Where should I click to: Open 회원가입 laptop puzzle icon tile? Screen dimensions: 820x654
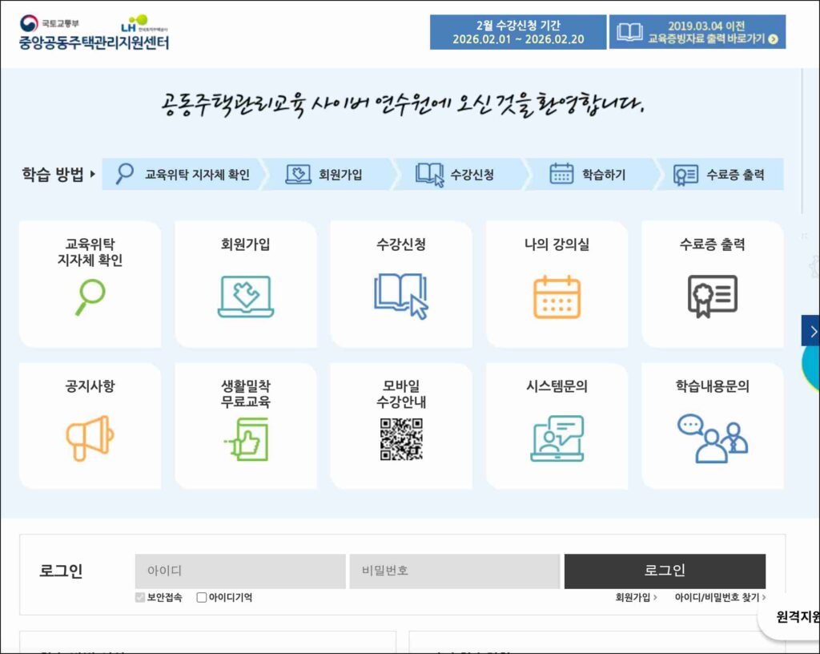[246, 297]
